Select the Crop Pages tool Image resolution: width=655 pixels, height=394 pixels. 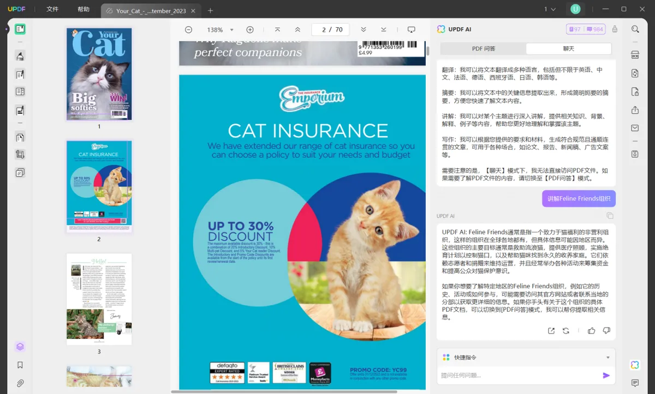(x=20, y=154)
